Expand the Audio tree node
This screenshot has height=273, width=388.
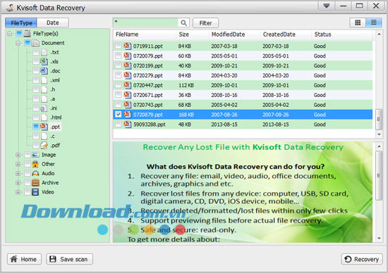[18, 174]
